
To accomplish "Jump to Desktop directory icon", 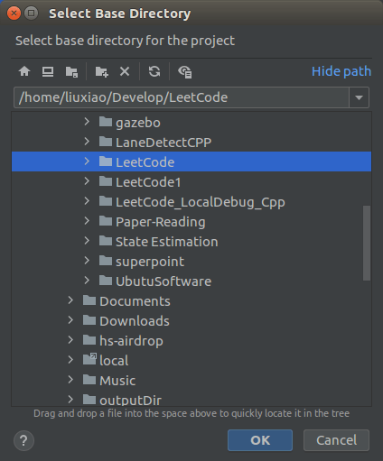I will (48, 71).
